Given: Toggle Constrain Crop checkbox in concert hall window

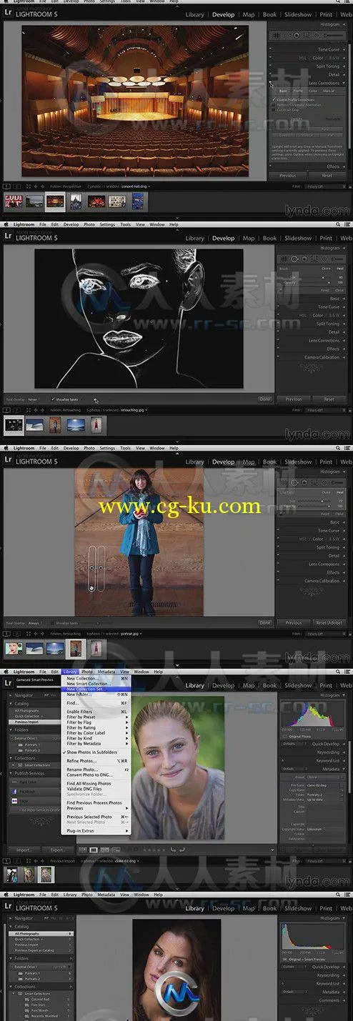Looking at the screenshot, I should point(272,110).
